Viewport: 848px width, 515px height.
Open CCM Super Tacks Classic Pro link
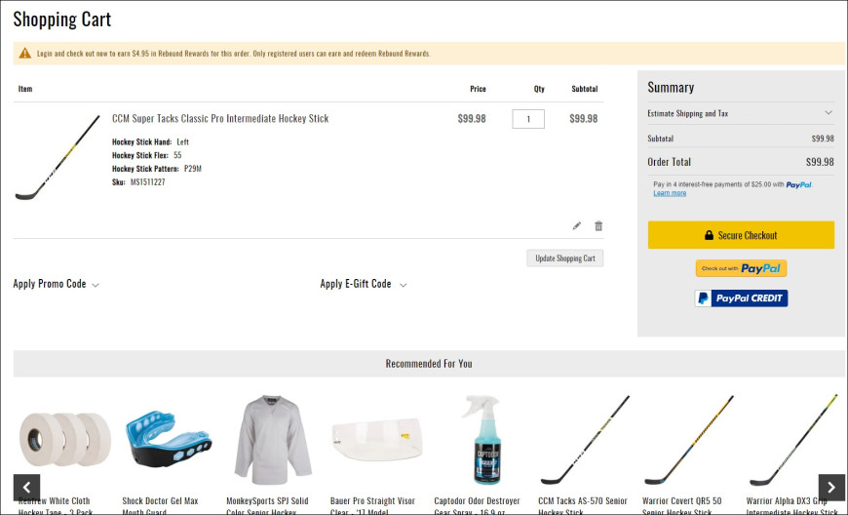220,119
